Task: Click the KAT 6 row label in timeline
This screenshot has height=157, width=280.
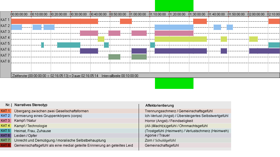Action: coord(5,49)
